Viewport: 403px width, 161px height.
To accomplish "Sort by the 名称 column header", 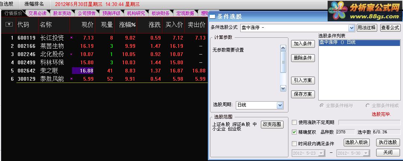I will [x=46, y=25].
